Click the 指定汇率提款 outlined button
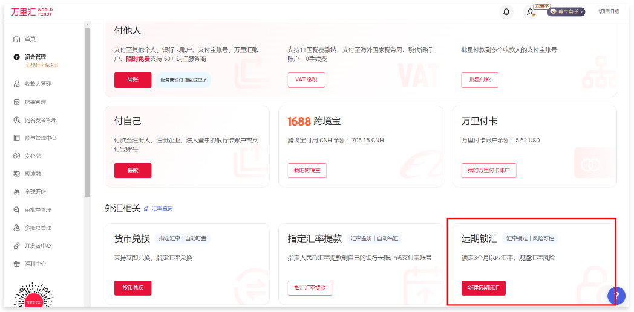634x312 pixels. click(x=310, y=288)
